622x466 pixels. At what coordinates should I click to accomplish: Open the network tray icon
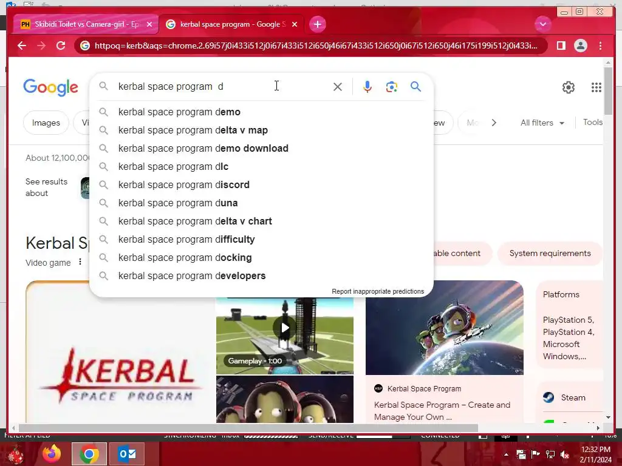tap(550, 454)
